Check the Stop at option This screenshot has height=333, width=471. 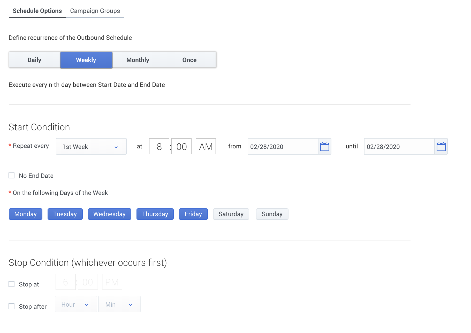[x=12, y=284]
